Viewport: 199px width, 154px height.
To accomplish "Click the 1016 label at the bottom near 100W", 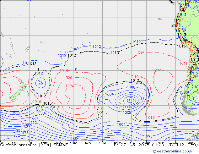I will [150, 118].
